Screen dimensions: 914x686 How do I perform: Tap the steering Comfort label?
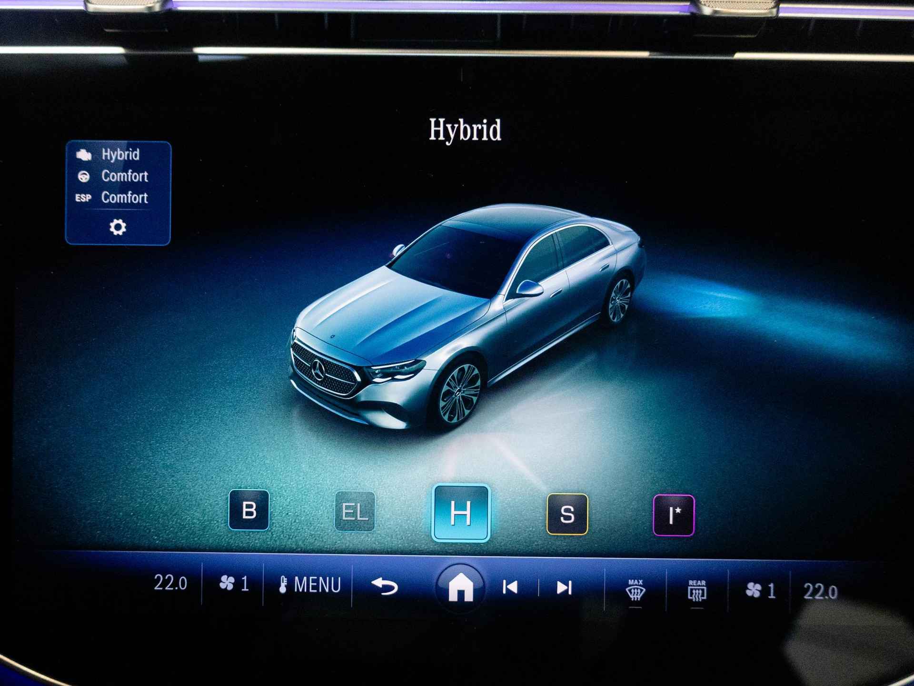[x=125, y=176]
